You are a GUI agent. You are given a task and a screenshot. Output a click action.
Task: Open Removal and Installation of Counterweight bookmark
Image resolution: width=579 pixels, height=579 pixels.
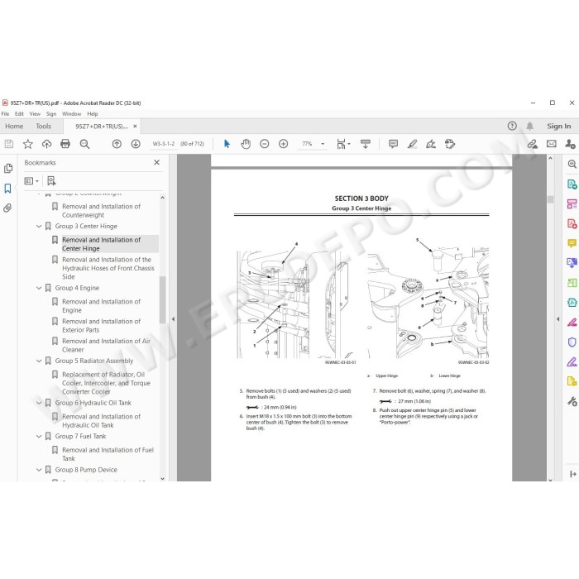tap(101, 210)
